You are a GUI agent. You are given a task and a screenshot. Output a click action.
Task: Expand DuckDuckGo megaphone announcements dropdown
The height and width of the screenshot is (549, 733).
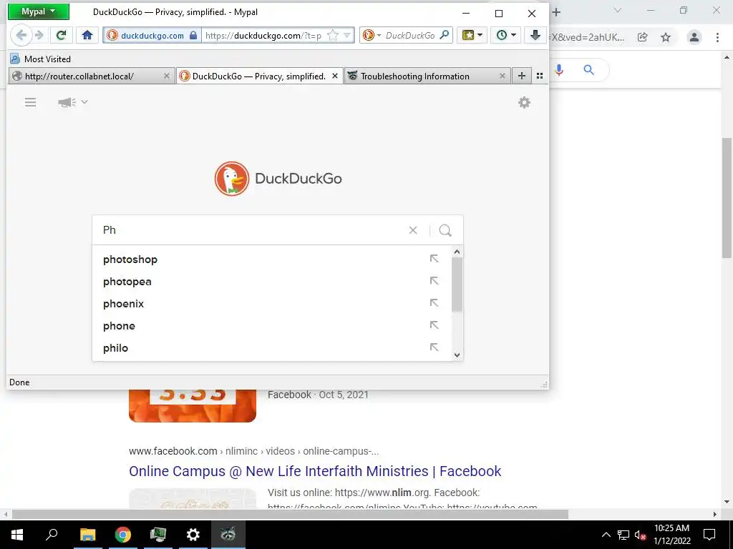(72, 102)
